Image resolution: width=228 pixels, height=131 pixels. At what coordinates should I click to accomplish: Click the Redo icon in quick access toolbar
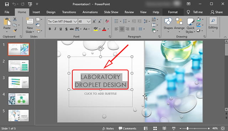(22, 4)
